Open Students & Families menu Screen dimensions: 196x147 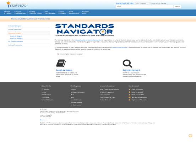point(8,13)
